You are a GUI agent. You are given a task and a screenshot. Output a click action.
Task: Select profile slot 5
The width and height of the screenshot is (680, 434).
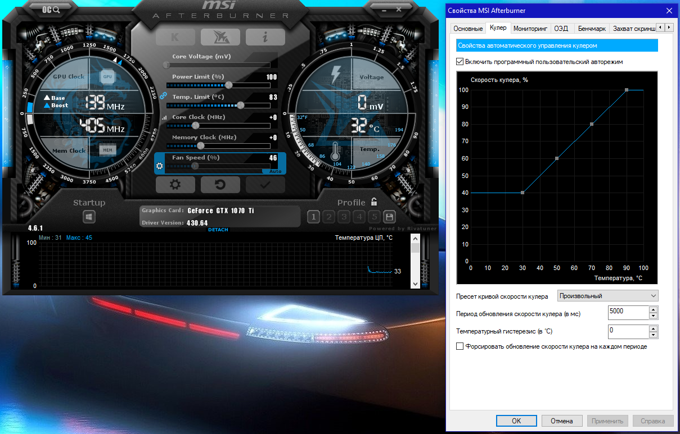(374, 217)
